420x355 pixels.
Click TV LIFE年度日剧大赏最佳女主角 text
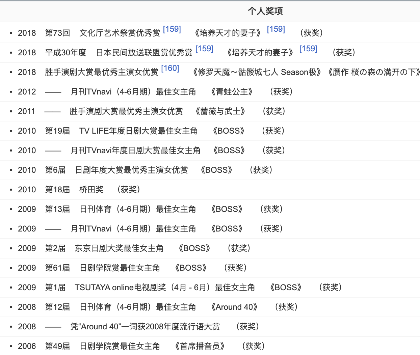[x=138, y=131]
